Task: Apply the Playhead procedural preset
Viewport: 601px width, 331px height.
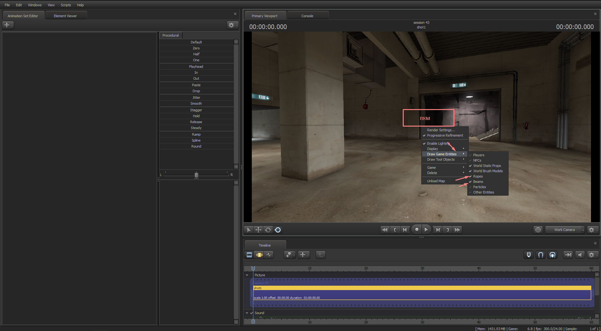Action: pos(196,67)
